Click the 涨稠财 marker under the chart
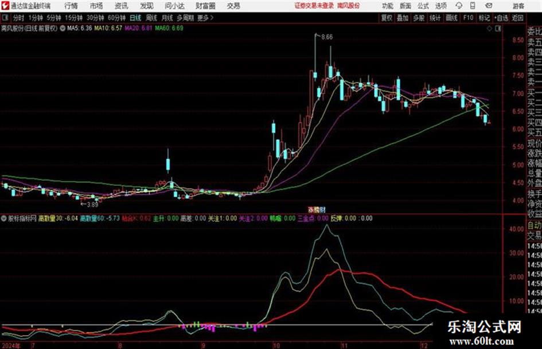Screen dimensions: 542x349 coord(317,210)
